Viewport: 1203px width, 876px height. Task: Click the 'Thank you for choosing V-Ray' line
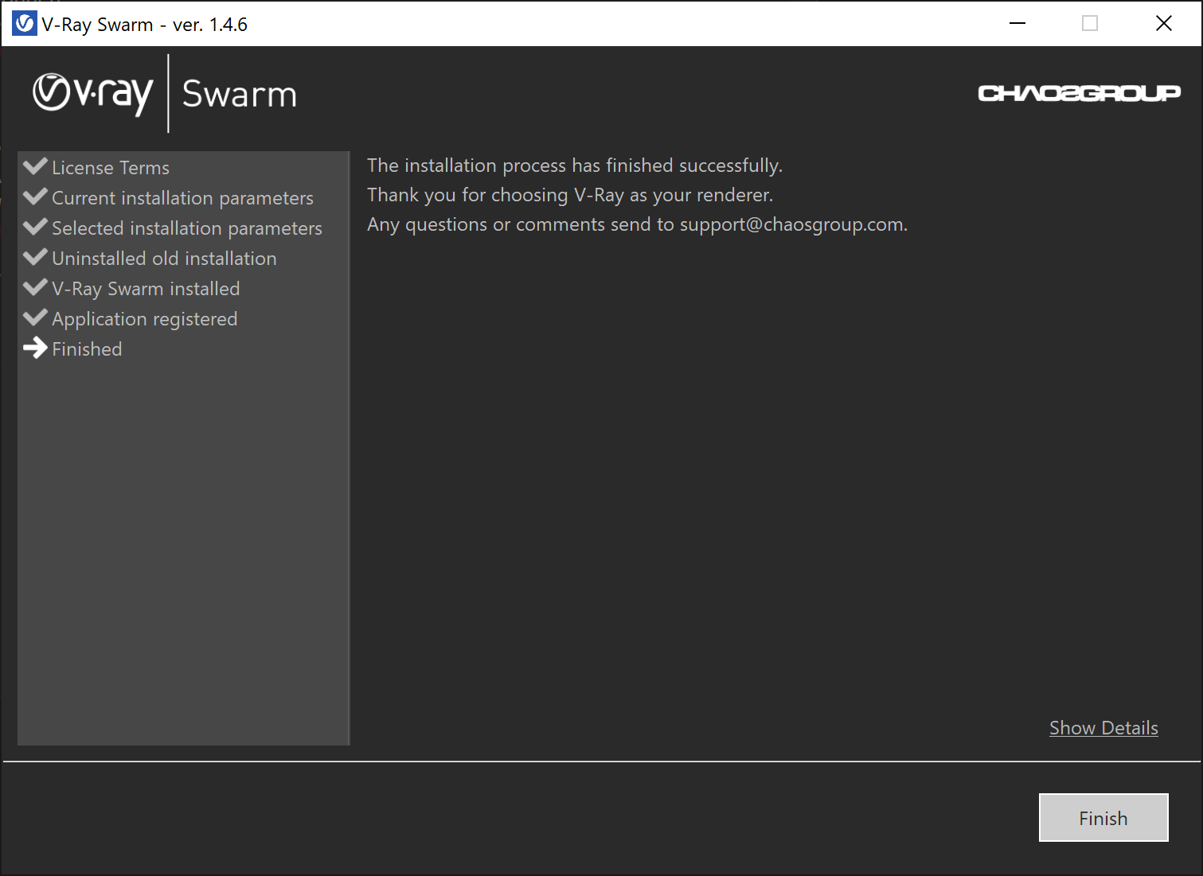click(x=570, y=195)
